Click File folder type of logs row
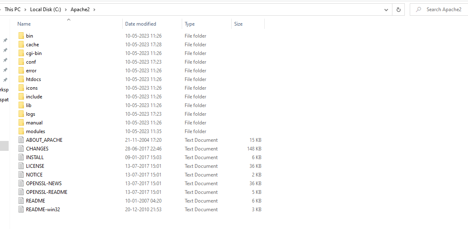This screenshot has height=229, width=468. pos(195,114)
